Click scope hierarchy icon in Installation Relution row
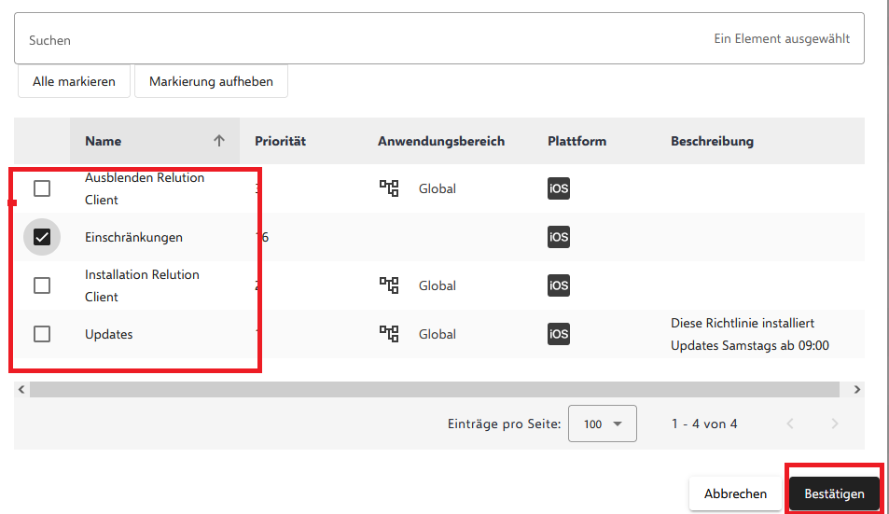Image resolution: width=889 pixels, height=514 pixels. click(389, 285)
